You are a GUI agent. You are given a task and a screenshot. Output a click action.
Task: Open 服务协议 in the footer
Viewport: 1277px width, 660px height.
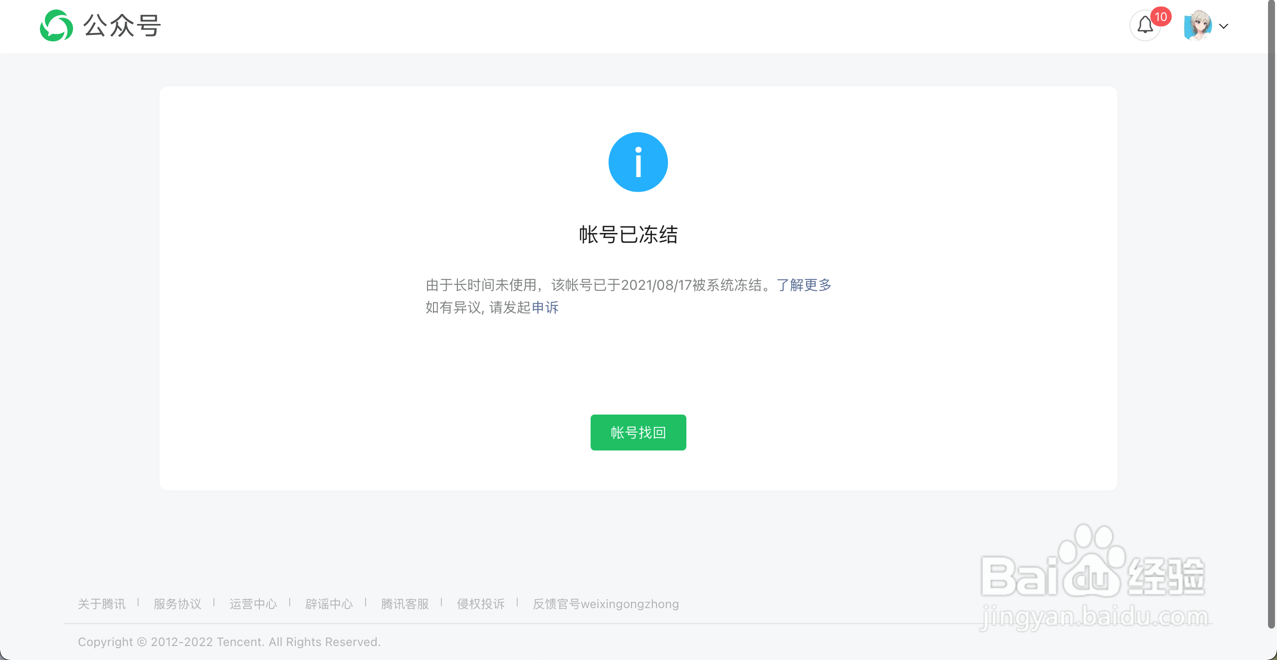coord(178,604)
